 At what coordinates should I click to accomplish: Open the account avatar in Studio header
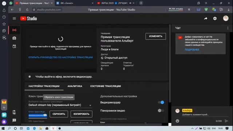click(x=226, y=19)
